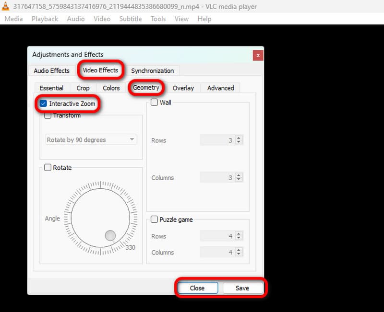This screenshot has height=312, width=384.
Task: Switch to the Audio Effects tab
Action: [51, 70]
